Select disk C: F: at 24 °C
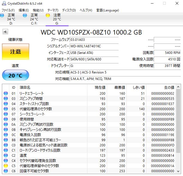Image resolution: width=183 pixels, height=176 pixels. point(34,19)
